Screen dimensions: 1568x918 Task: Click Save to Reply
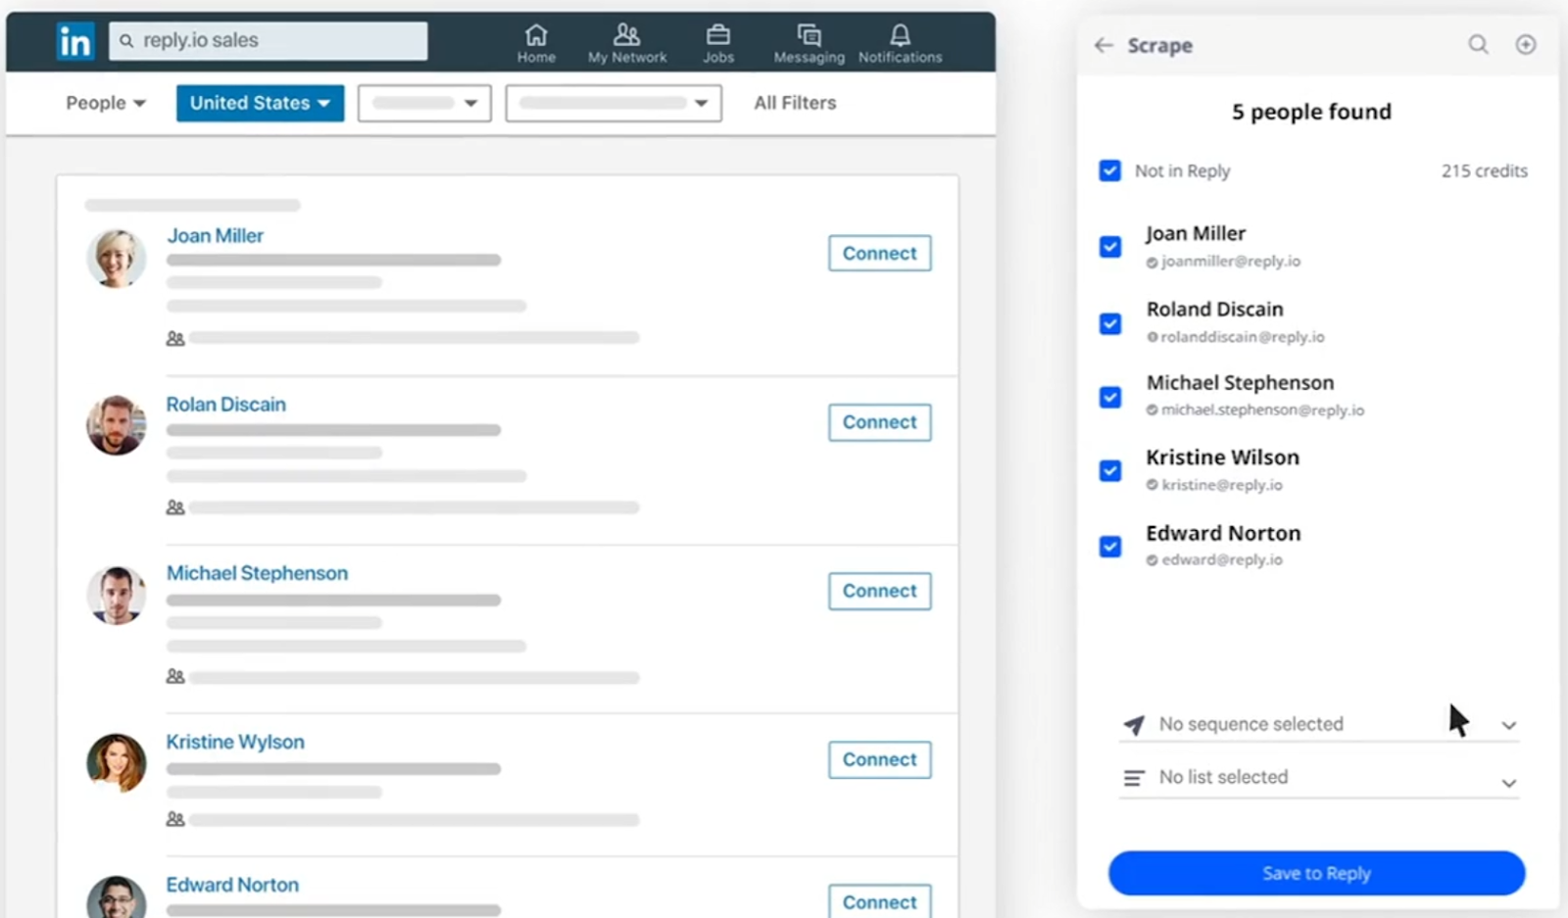[x=1316, y=873]
